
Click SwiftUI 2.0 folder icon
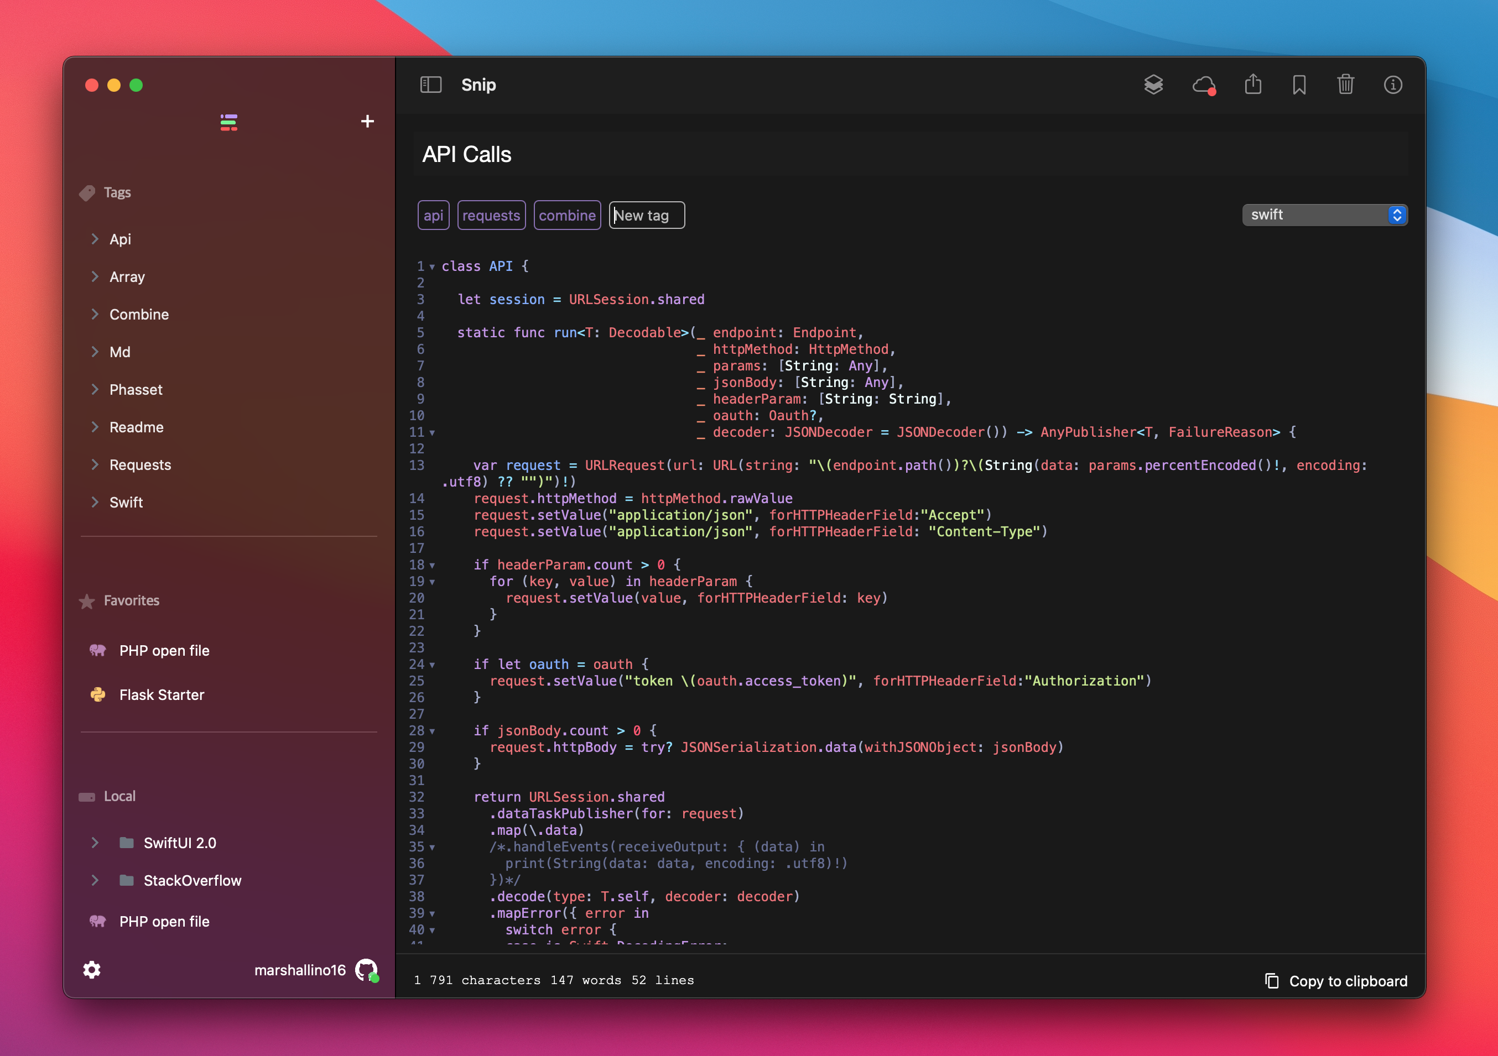coord(127,843)
